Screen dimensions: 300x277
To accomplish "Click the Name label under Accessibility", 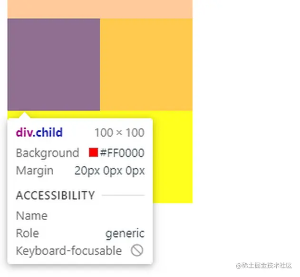I will (x=32, y=216).
